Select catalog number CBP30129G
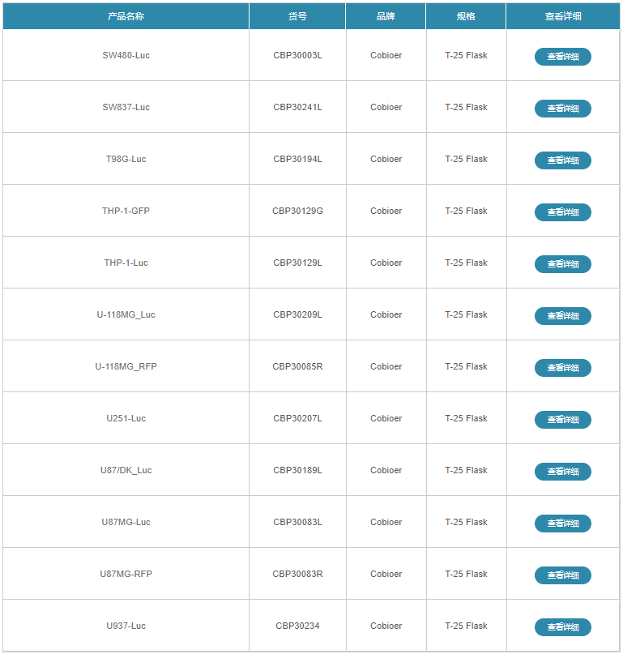 pyautogui.click(x=297, y=211)
